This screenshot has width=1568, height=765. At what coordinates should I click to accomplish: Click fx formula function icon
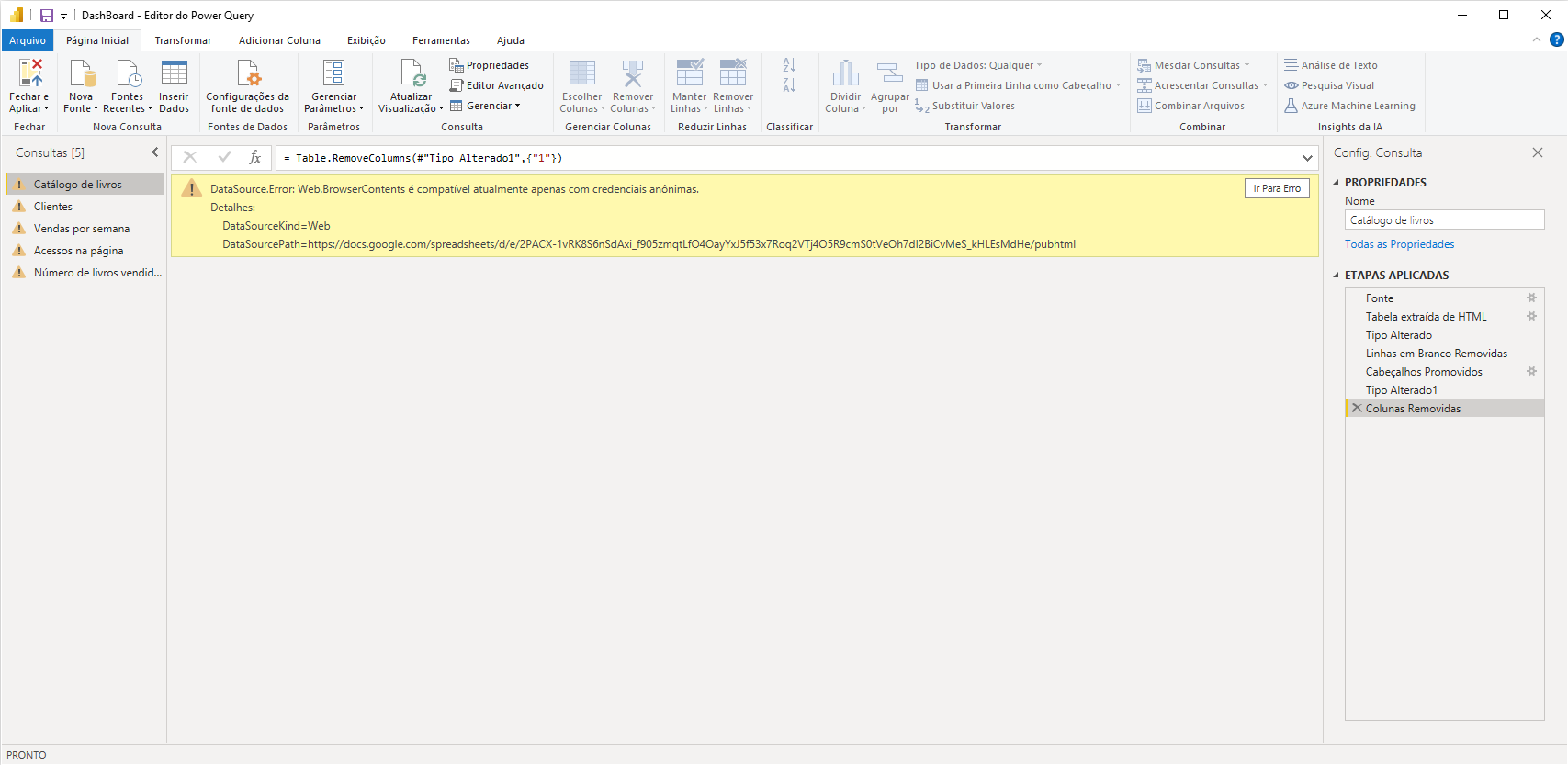click(x=255, y=158)
